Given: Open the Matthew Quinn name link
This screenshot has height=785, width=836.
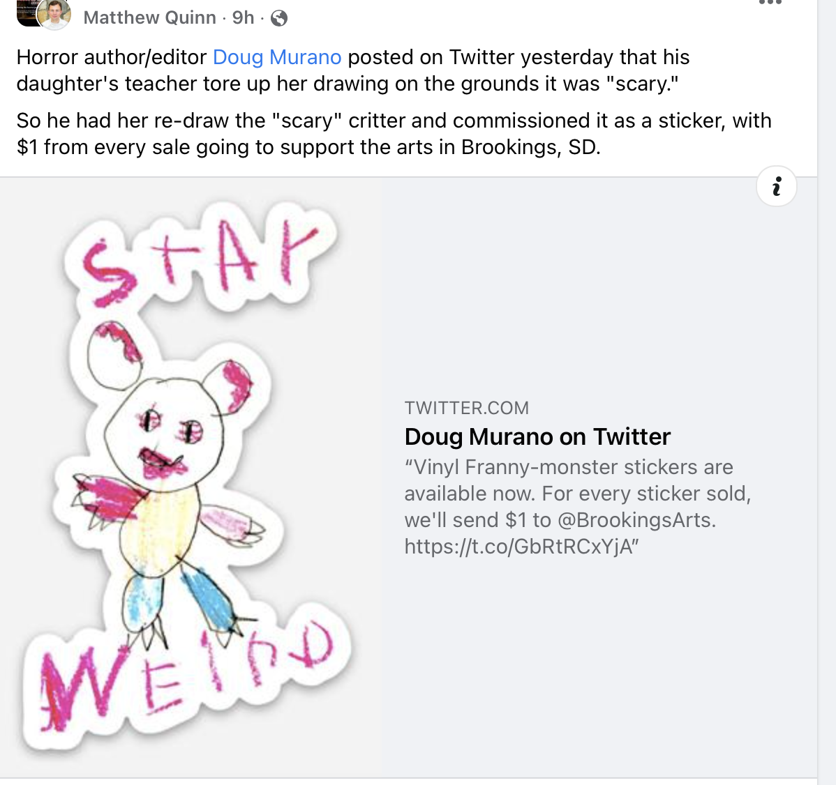Looking at the screenshot, I should 149,17.
